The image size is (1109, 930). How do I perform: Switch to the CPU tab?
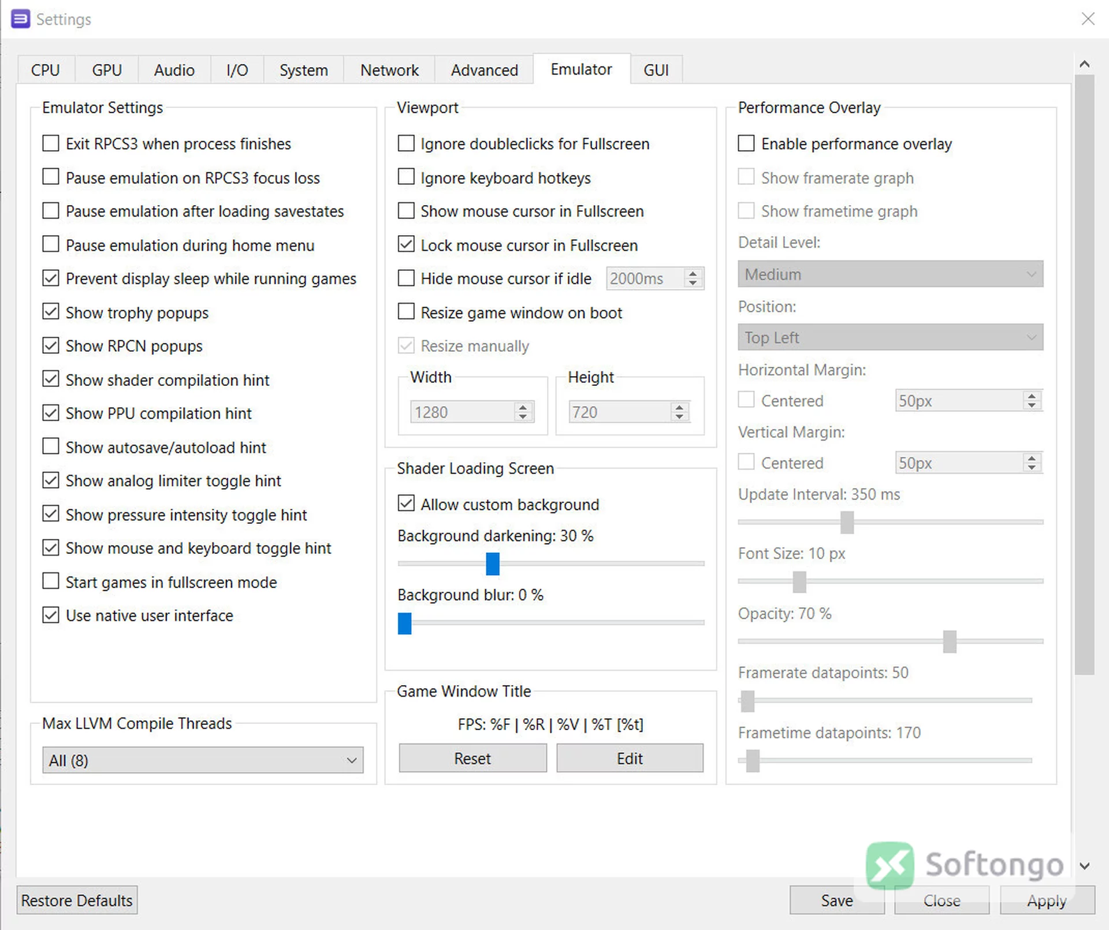tap(46, 70)
